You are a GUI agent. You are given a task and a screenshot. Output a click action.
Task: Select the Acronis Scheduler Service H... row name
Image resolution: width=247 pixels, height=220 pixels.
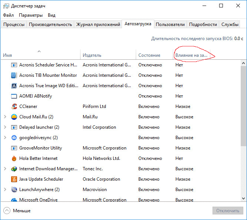click(x=48, y=65)
